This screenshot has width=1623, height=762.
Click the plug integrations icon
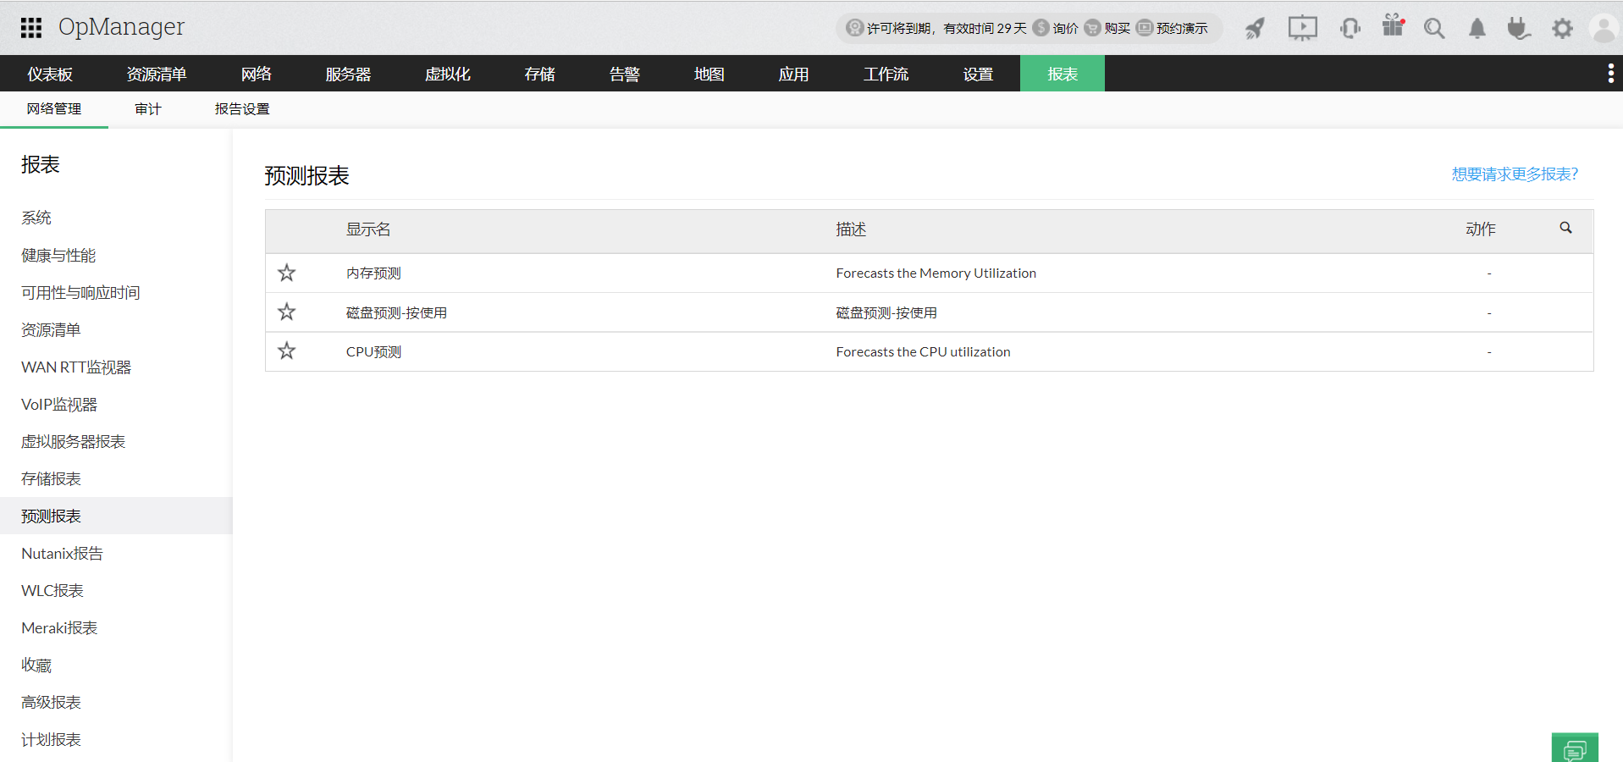pyautogui.click(x=1519, y=28)
